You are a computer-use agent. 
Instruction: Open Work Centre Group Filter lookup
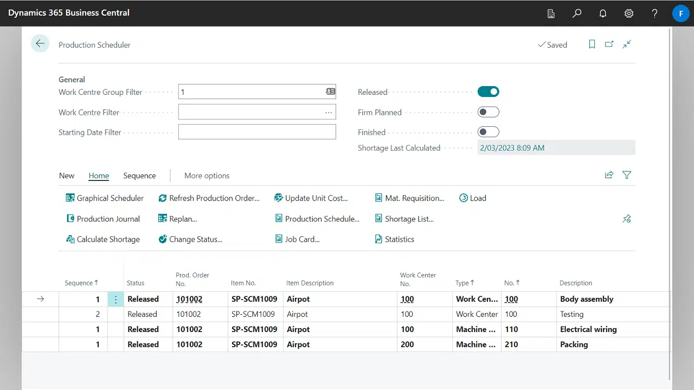[x=330, y=92]
